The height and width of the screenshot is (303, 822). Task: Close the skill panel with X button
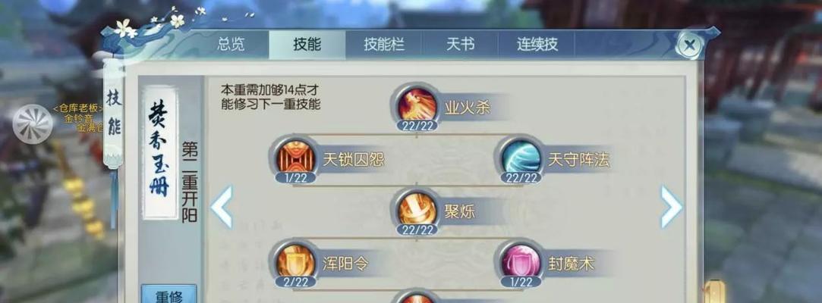click(689, 45)
